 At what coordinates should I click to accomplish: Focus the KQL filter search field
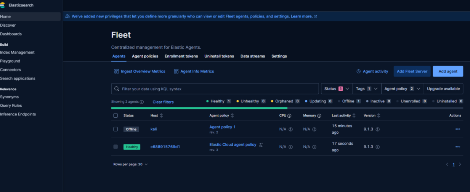[x=215, y=89]
